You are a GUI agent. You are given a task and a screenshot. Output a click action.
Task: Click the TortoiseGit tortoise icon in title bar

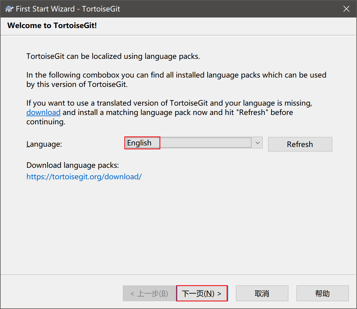click(9, 9)
